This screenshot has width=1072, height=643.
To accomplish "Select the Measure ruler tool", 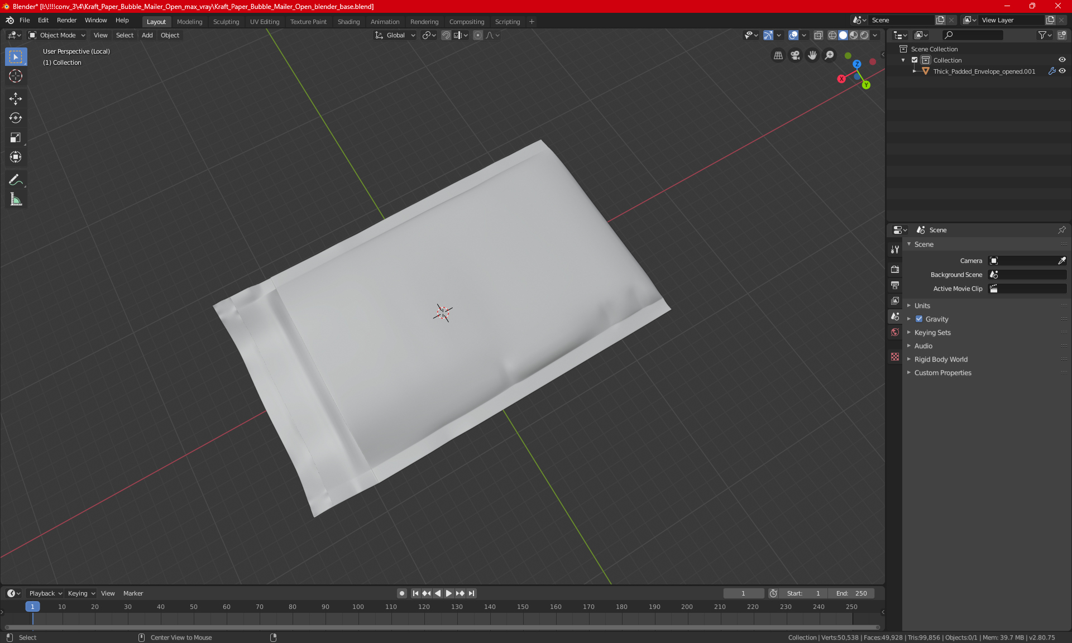I will 16,199.
